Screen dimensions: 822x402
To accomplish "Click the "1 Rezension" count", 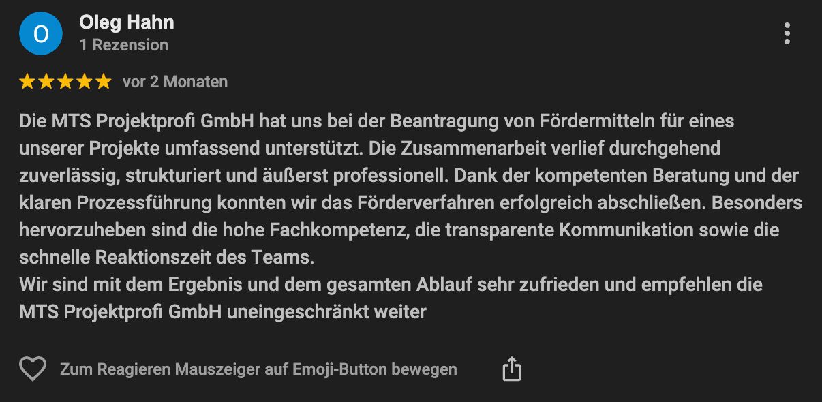I will (123, 45).
